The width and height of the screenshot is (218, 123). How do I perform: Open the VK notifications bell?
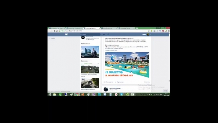(x=104, y=34)
